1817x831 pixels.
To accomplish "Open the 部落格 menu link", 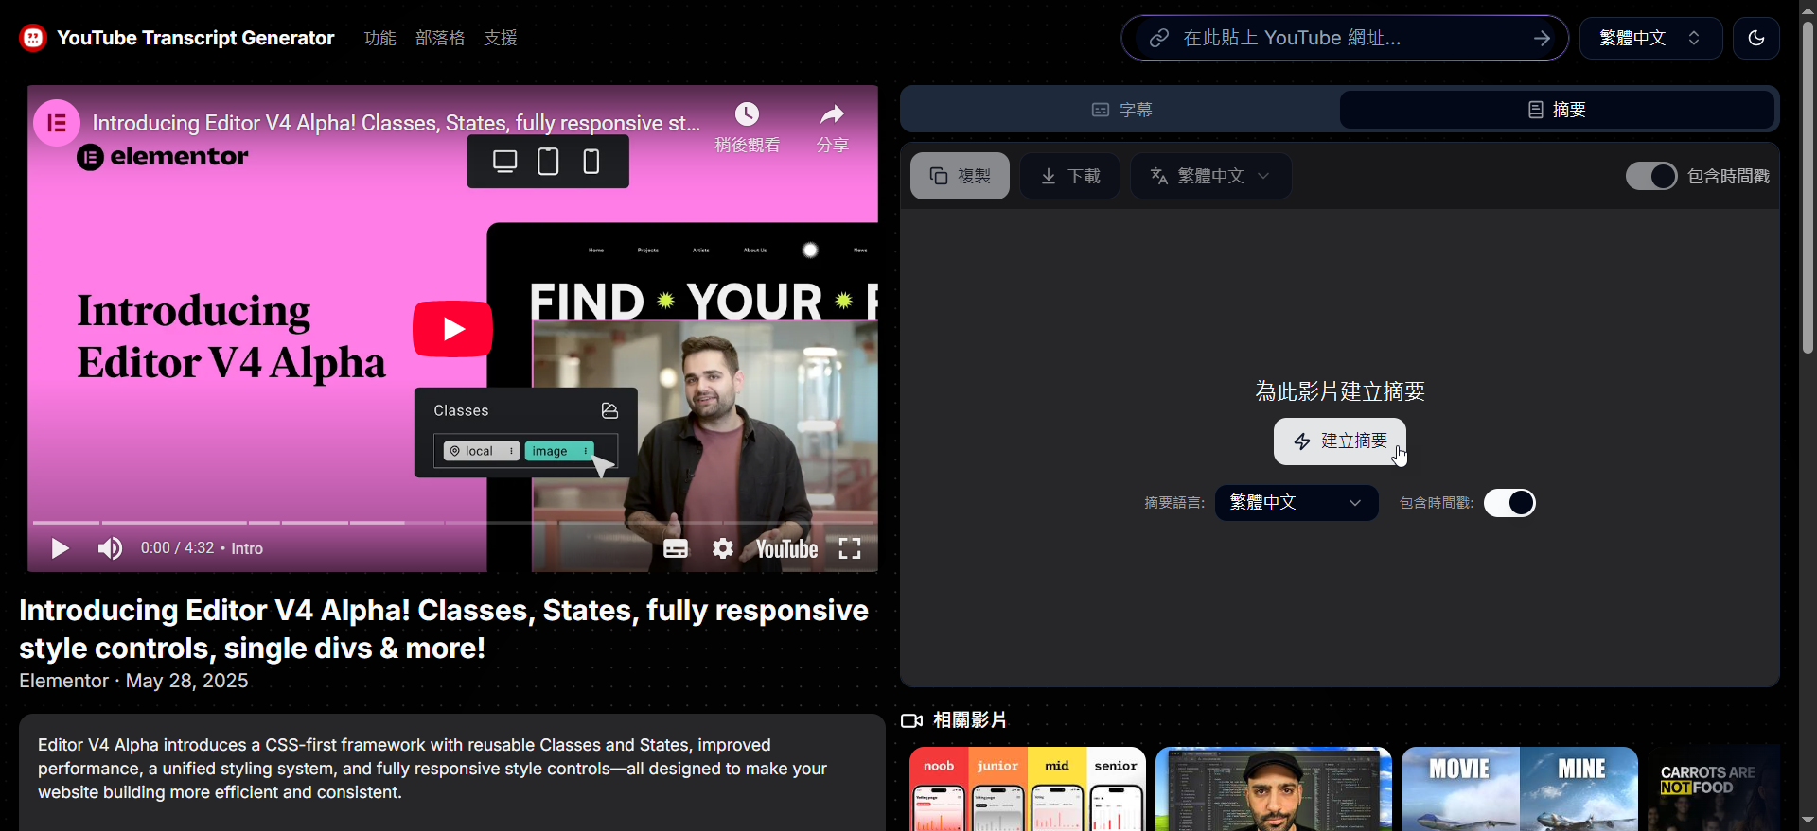I will pyautogui.click(x=440, y=38).
